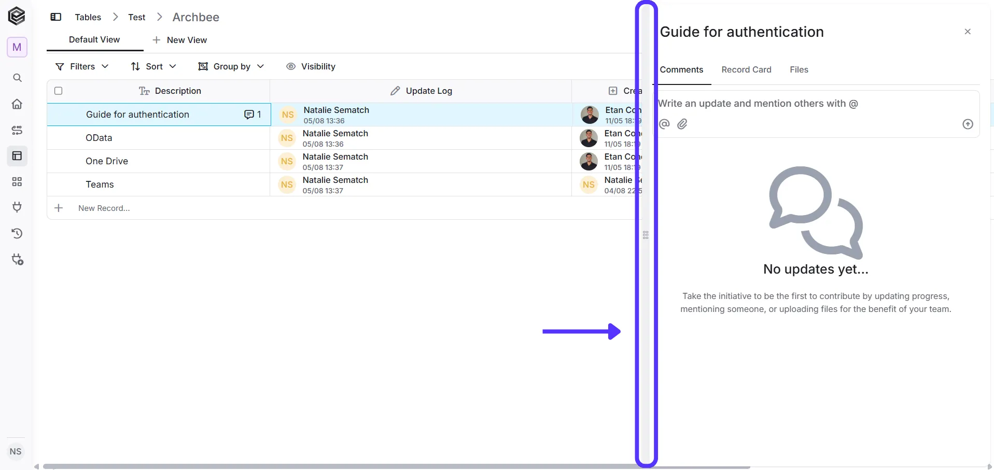Open the Files tab
Screen dimensions: 994x470
[799, 69]
